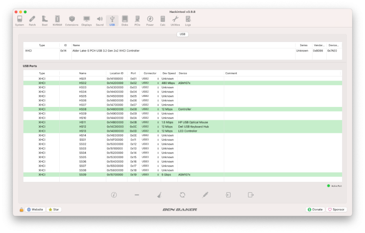Click the Comment column header

tap(283, 73)
